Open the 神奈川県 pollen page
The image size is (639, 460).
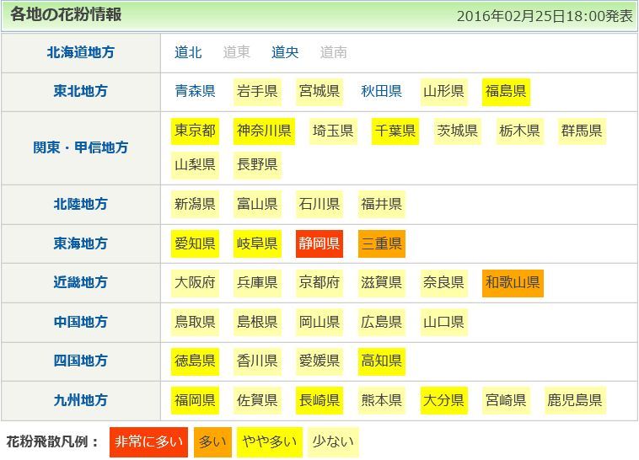coord(264,131)
